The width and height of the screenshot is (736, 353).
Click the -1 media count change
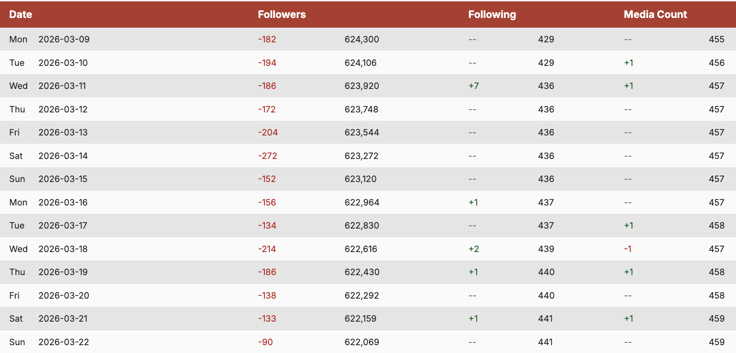click(627, 249)
